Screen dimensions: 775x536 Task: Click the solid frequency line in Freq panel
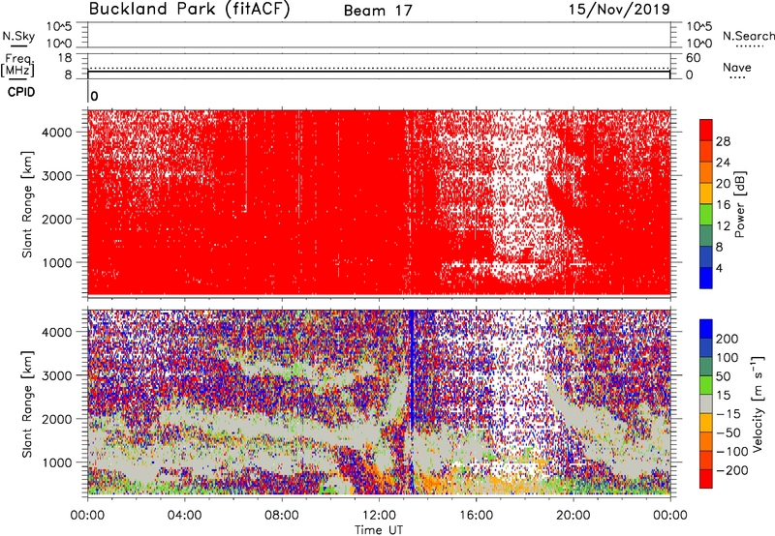coord(379,72)
